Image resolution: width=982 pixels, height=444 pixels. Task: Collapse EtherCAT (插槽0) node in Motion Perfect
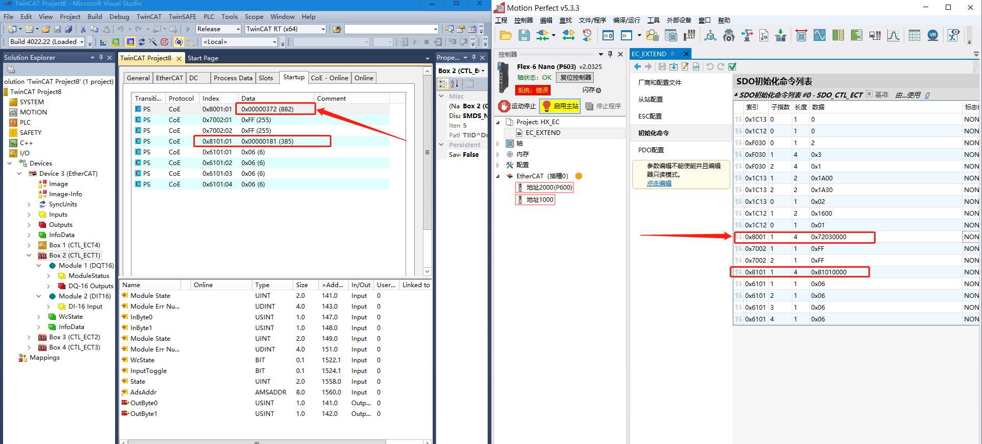tap(498, 176)
